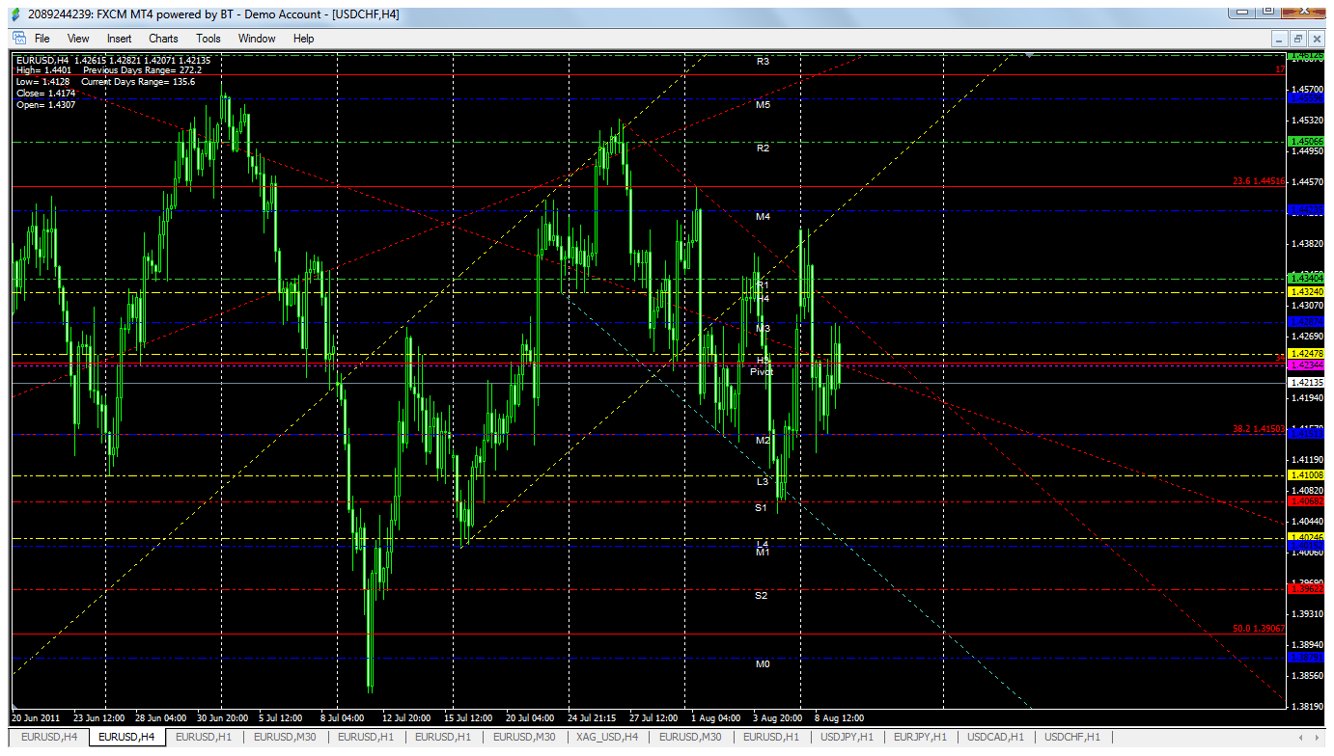The image size is (1334, 756).
Task: Click the '20 Jun 2011' time axis label
Action: 35,718
